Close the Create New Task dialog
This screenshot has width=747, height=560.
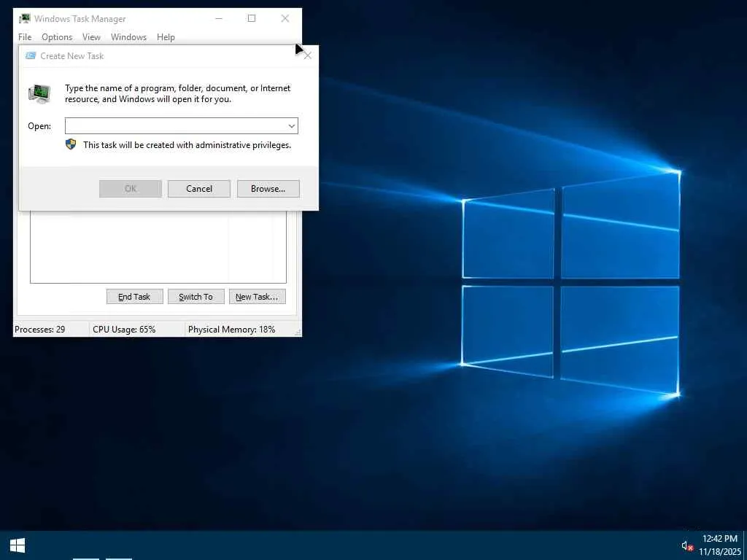pyautogui.click(x=308, y=55)
